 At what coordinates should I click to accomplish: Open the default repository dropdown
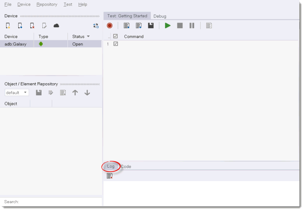17,93
